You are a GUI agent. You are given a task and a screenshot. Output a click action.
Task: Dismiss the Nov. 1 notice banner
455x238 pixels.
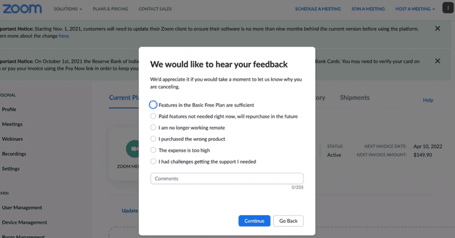point(437,28)
